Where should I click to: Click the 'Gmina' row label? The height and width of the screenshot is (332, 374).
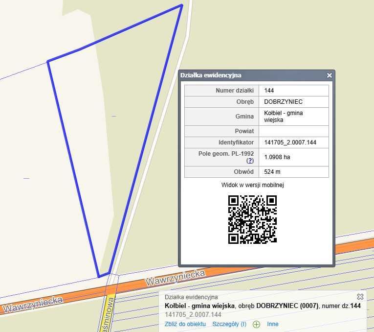tap(244, 117)
